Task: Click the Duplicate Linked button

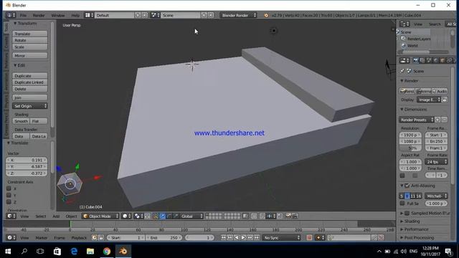Action: point(29,82)
